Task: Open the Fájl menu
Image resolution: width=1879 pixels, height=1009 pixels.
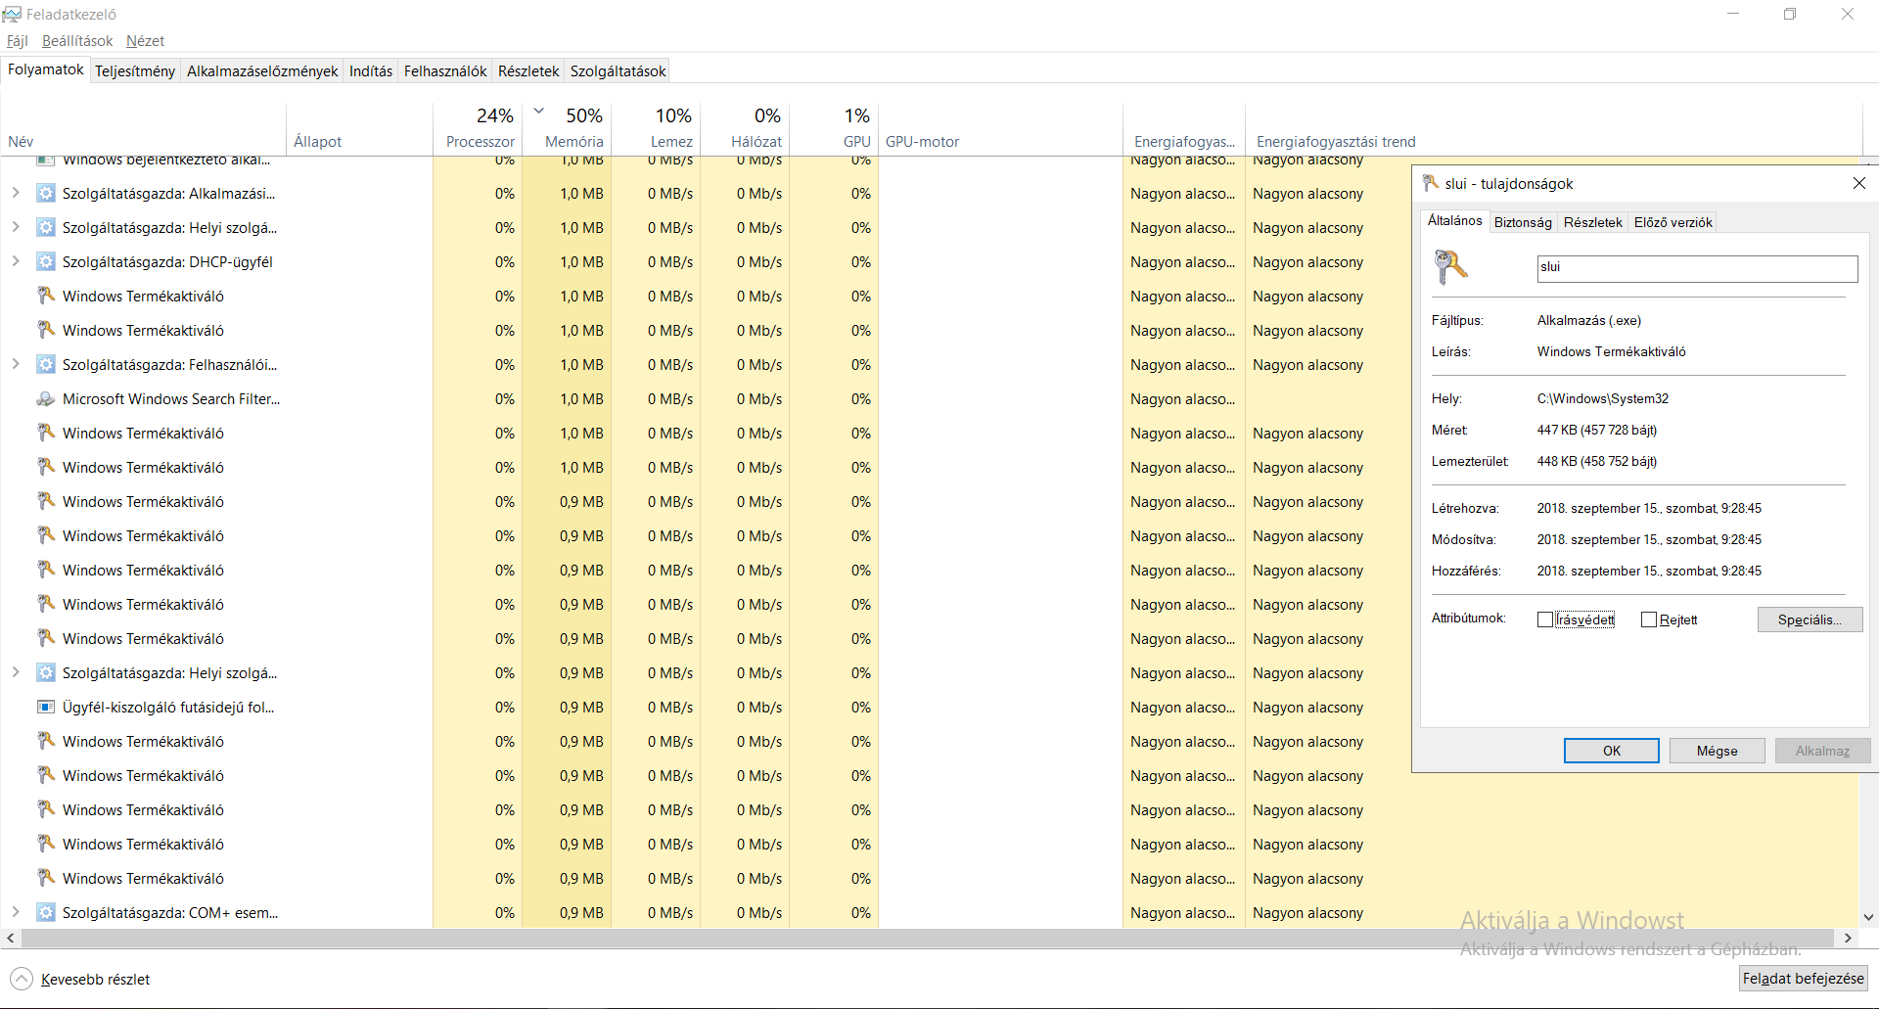Action: click(18, 41)
